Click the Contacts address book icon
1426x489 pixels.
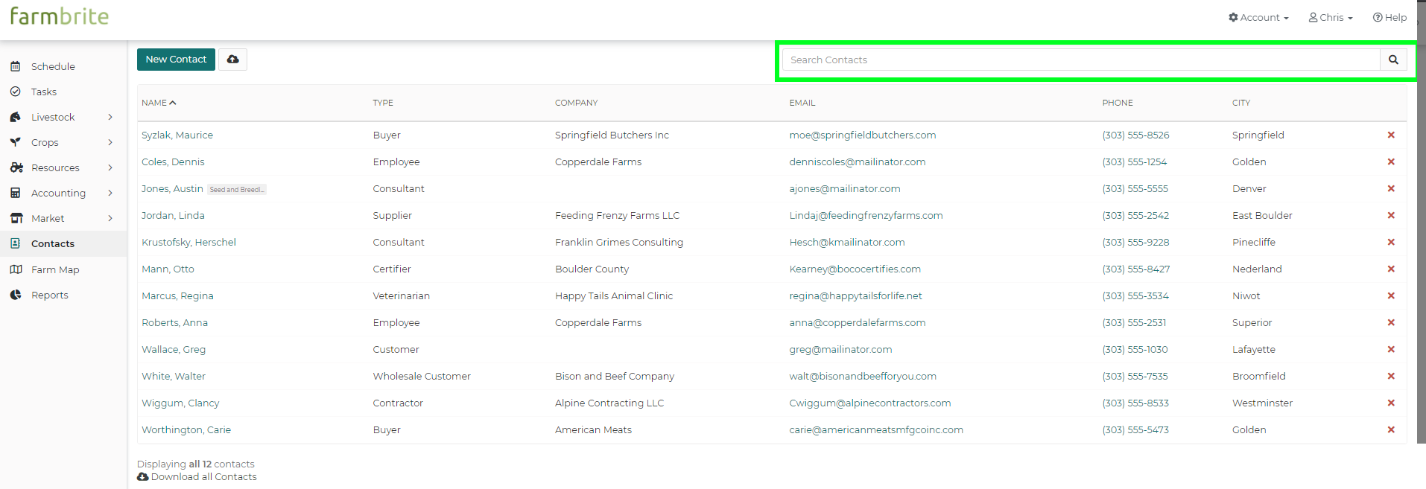(16, 243)
